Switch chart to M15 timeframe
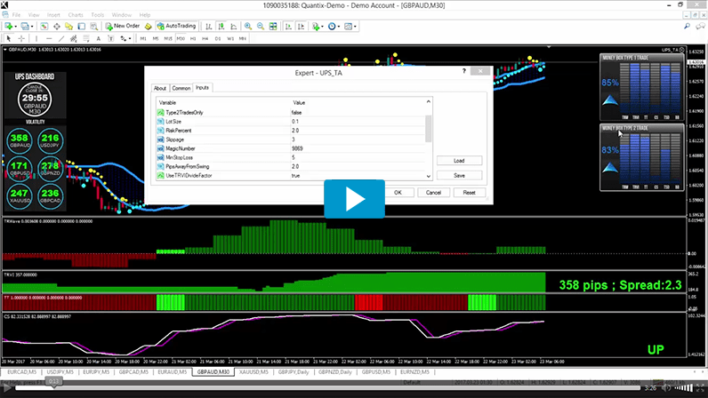Image resolution: width=708 pixels, height=398 pixels. pyautogui.click(x=168, y=39)
